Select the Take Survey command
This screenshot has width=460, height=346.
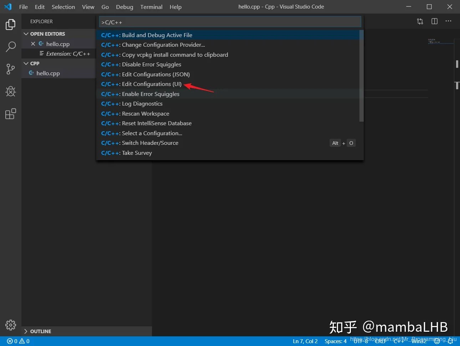pyautogui.click(x=228, y=153)
